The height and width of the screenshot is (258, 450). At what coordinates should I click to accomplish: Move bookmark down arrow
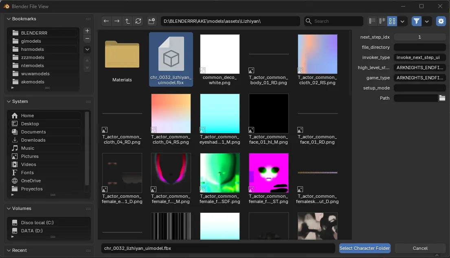click(87, 68)
